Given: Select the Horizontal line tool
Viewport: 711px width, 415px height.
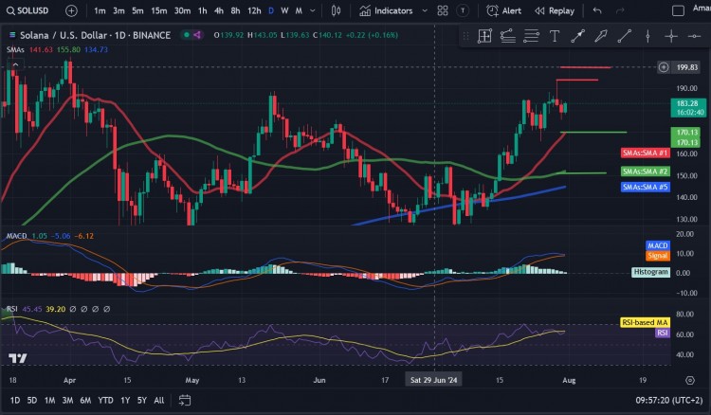Looking at the screenshot, I should coord(694,36).
